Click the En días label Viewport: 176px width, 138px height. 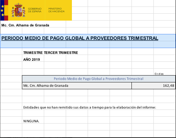159,74
